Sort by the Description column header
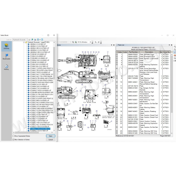The height and width of the screenshot is (176, 176). (x=149, y=52)
